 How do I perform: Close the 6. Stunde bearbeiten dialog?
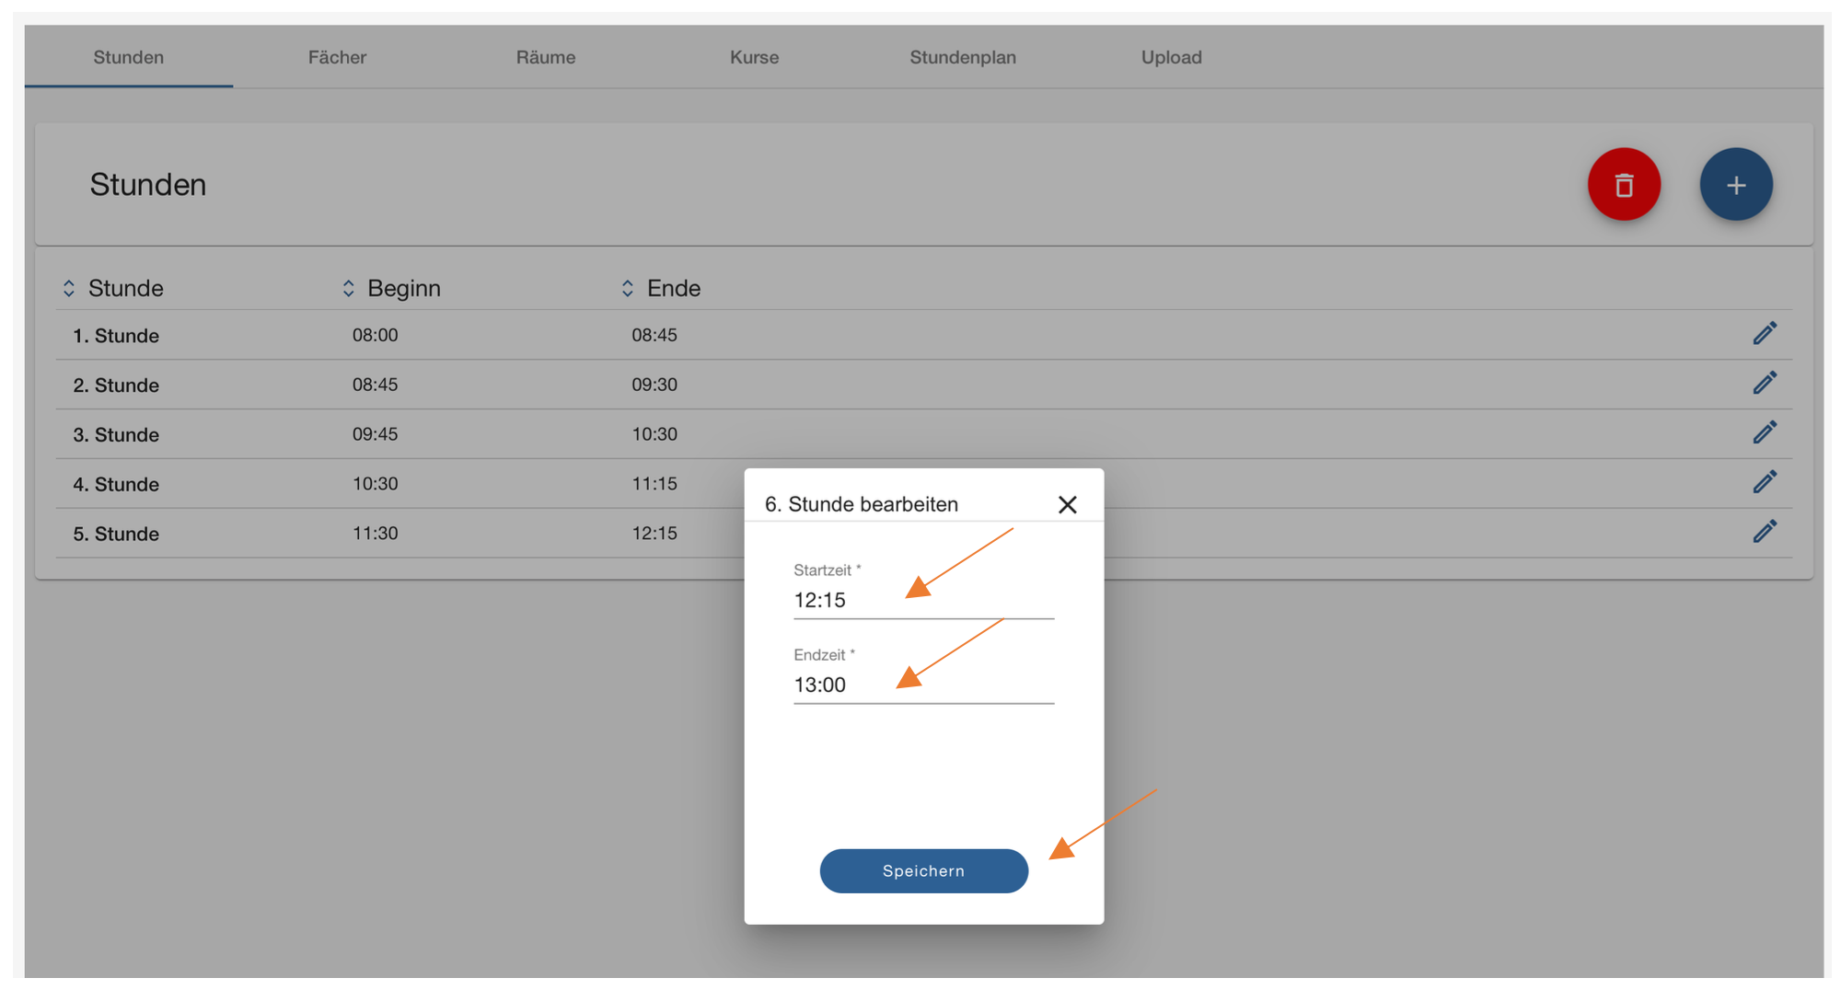pyautogui.click(x=1067, y=504)
